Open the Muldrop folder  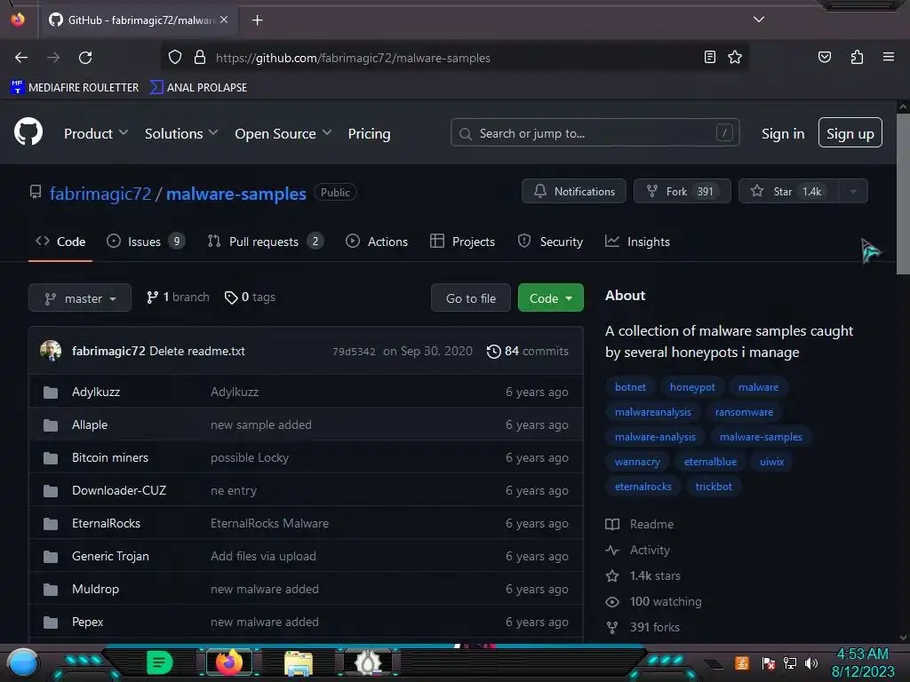point(95,589)
